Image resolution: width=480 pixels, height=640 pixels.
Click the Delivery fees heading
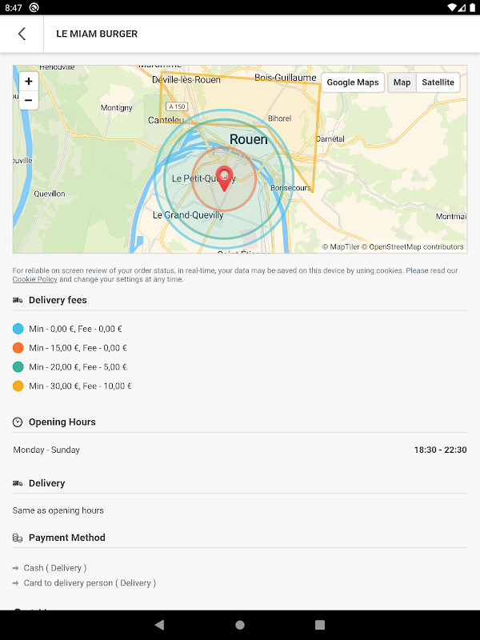(58, 301)
